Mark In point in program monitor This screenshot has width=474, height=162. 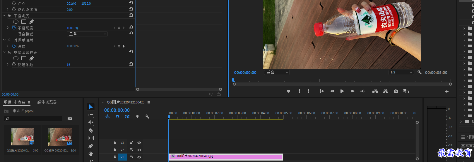click(x=299, y=91)
